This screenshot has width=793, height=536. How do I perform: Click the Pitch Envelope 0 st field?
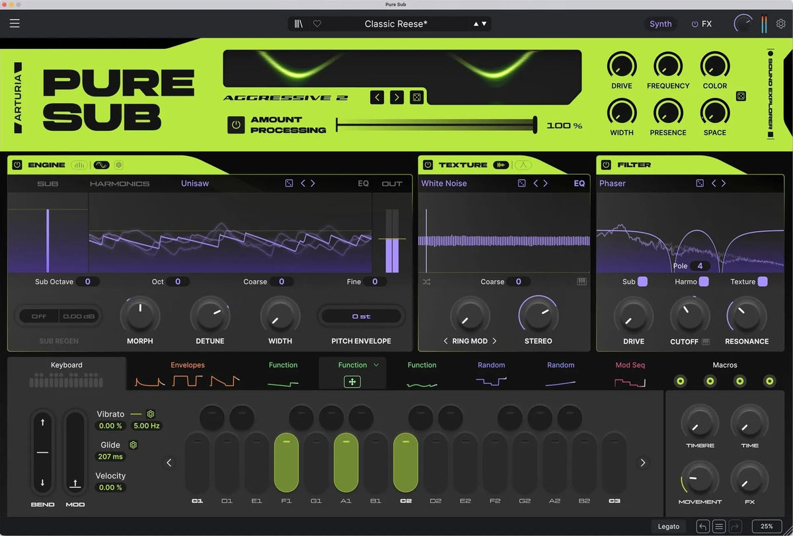click(361, 317)
